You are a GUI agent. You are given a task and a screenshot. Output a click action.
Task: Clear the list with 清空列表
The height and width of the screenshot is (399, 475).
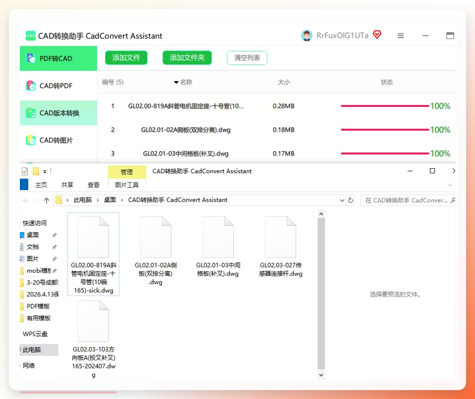tap(247, 58)
